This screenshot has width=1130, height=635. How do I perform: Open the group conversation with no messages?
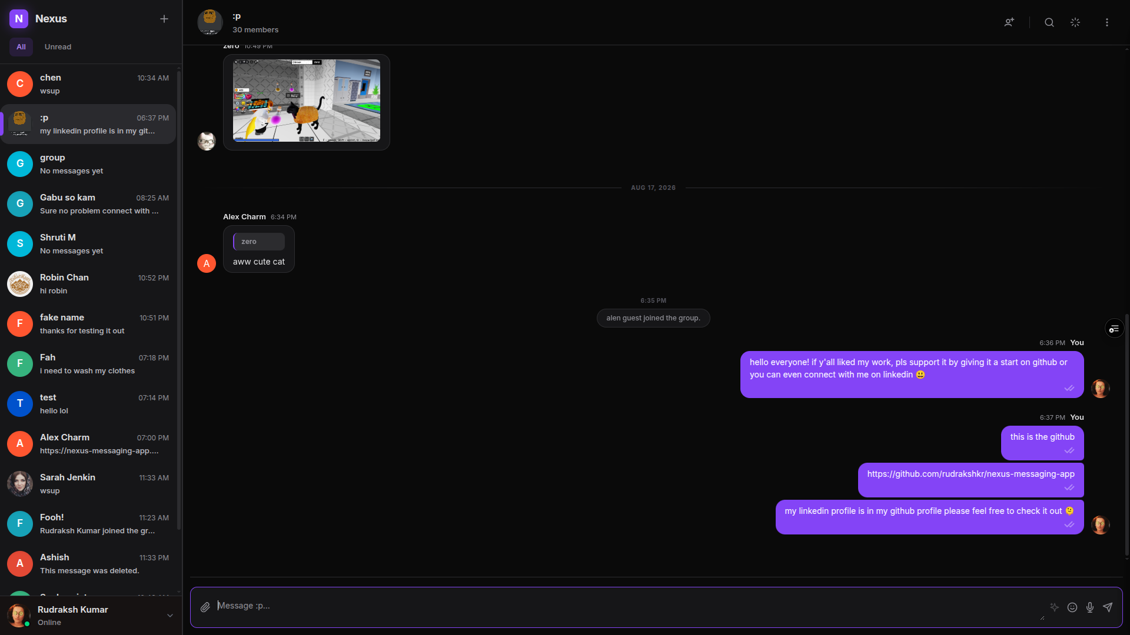(88, 164)
